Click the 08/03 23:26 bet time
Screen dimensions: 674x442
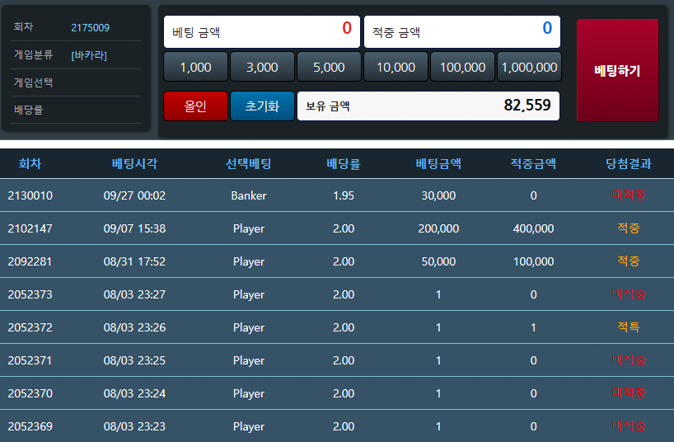134,327
